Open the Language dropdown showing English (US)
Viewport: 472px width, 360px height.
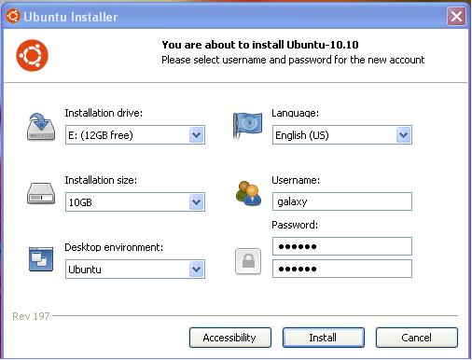click(342, 135)
